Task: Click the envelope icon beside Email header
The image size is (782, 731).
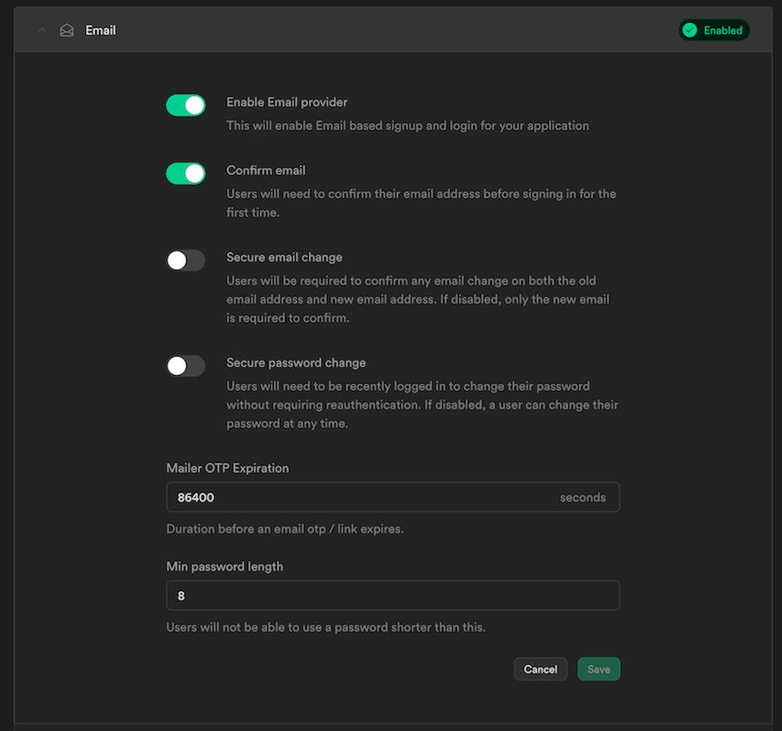Action: tap(66, 30)
